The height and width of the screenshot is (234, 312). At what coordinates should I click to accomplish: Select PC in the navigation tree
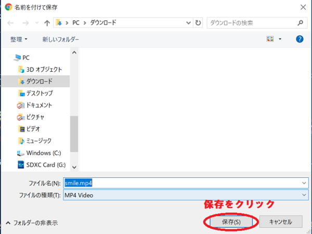click(x=26, y=58)
